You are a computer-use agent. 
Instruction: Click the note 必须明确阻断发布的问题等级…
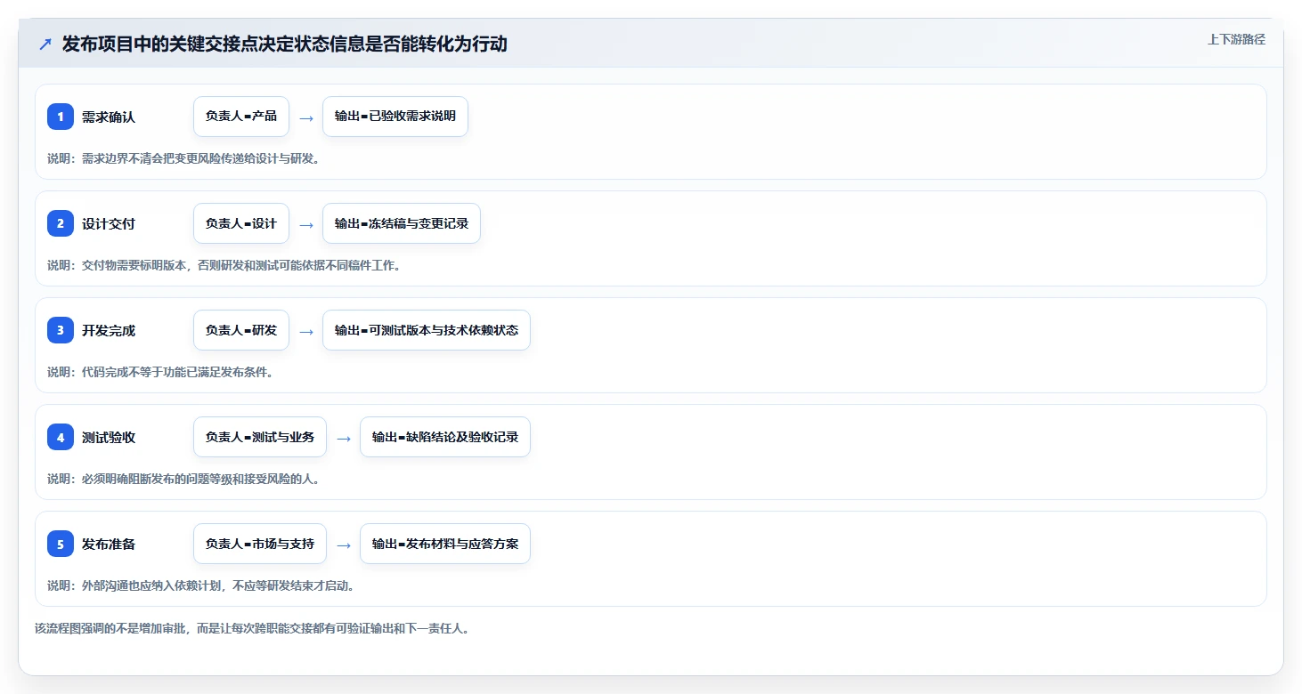(x=183, y=479)
